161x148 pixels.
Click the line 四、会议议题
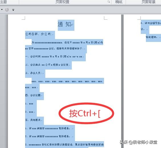point(34,95)
